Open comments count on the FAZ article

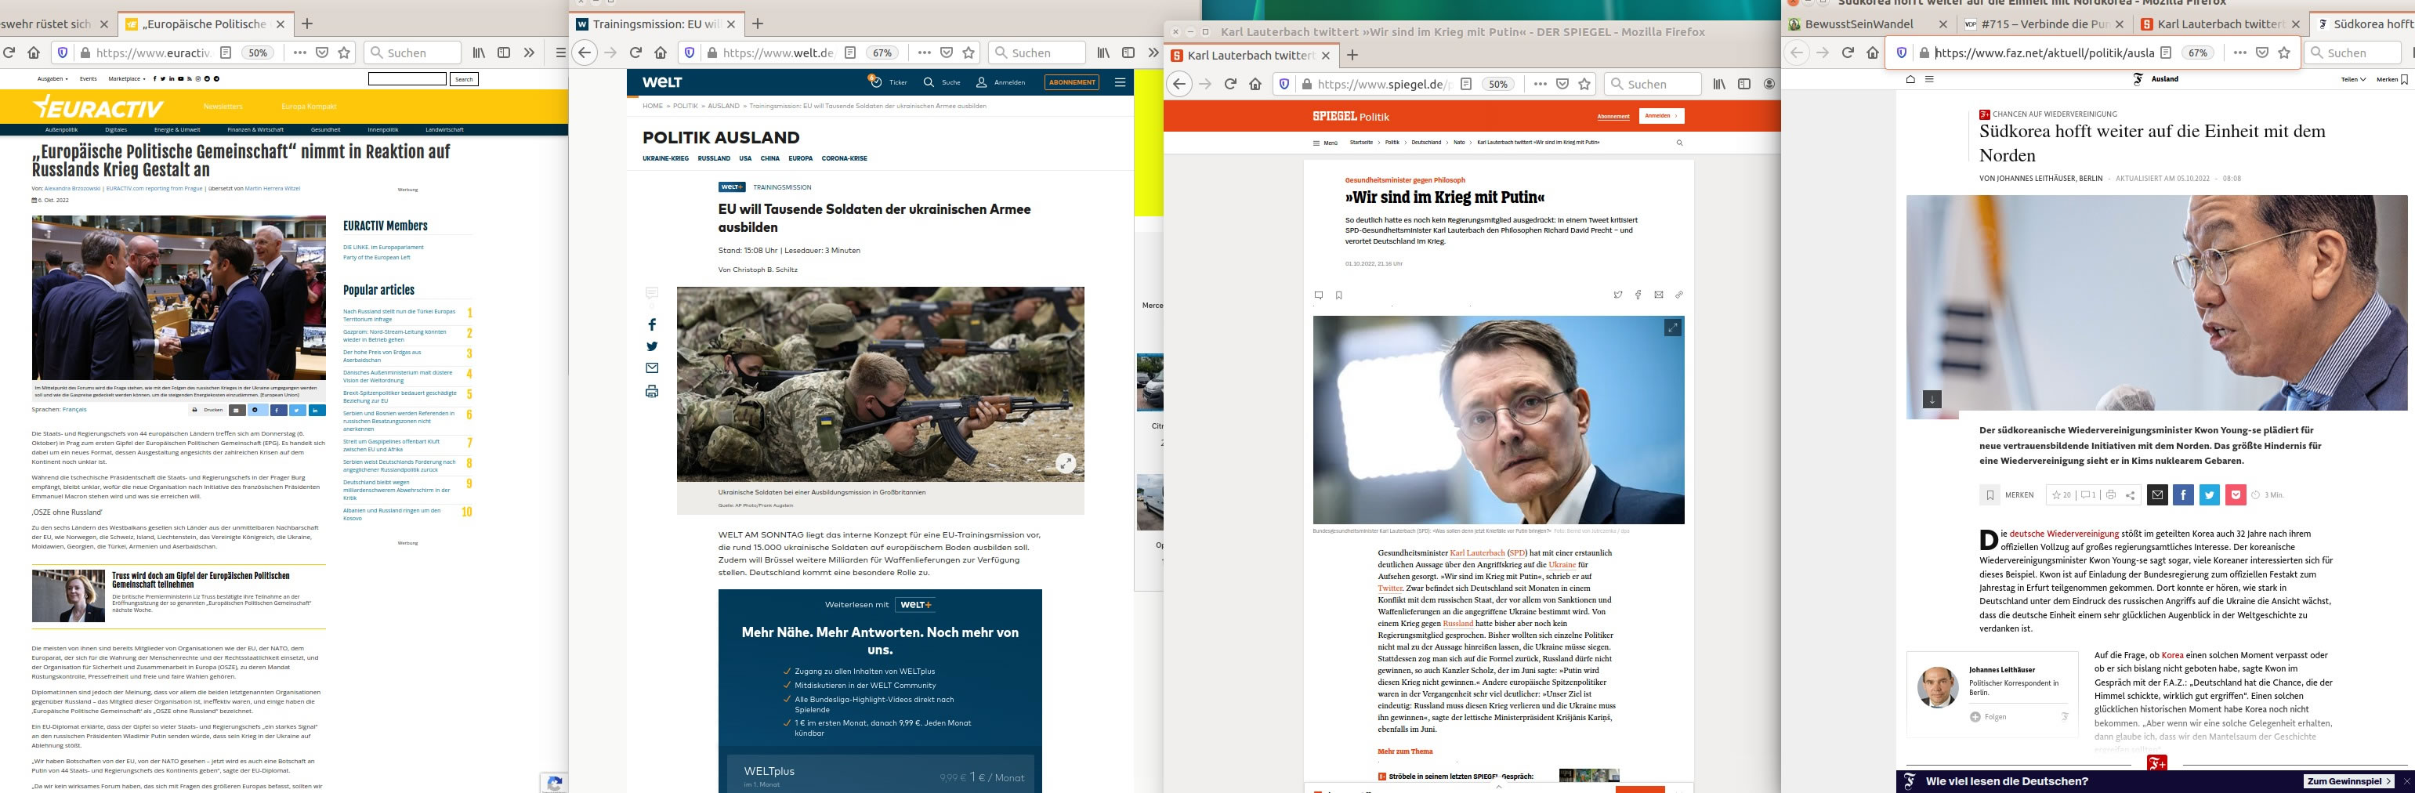tap(2087, 495)
